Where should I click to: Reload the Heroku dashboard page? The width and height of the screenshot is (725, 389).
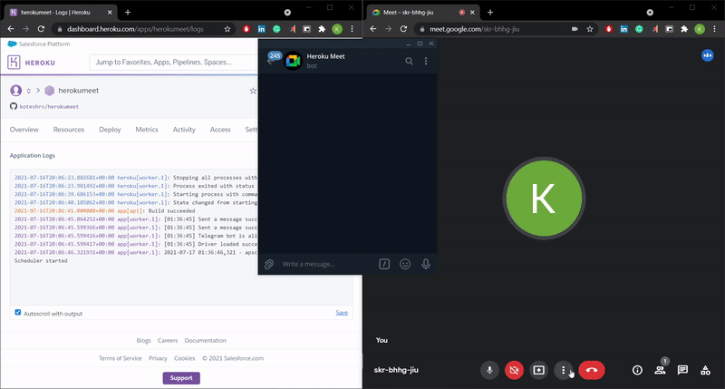pyautogui.click(x=41, y=29)
